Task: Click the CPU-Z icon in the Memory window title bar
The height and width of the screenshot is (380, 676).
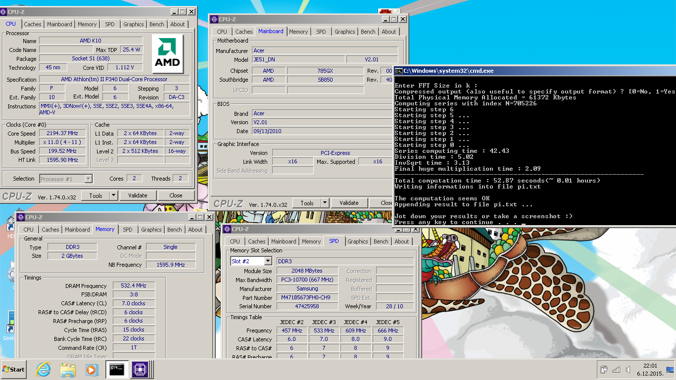Action: point(20,217)
